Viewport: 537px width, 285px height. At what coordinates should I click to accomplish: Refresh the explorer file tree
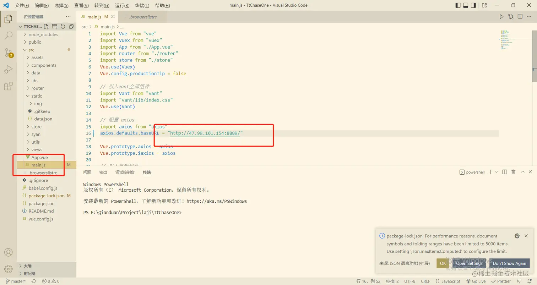pyautogui.click(x=63, y=27)
